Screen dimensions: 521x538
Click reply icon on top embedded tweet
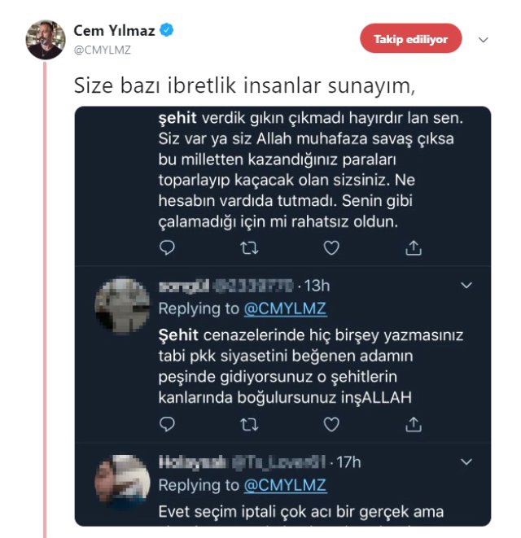click(167, 247)
